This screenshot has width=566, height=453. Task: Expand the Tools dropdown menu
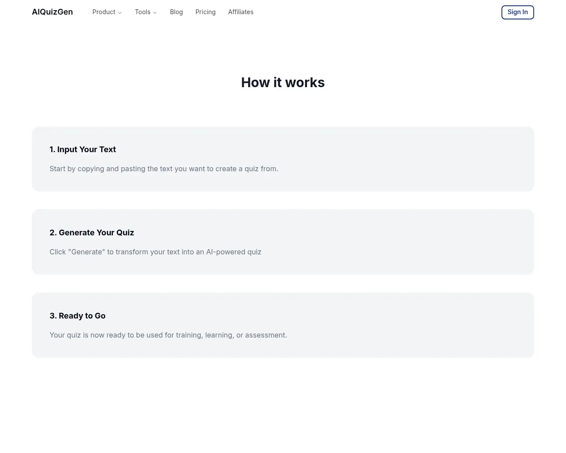[146, 12]
